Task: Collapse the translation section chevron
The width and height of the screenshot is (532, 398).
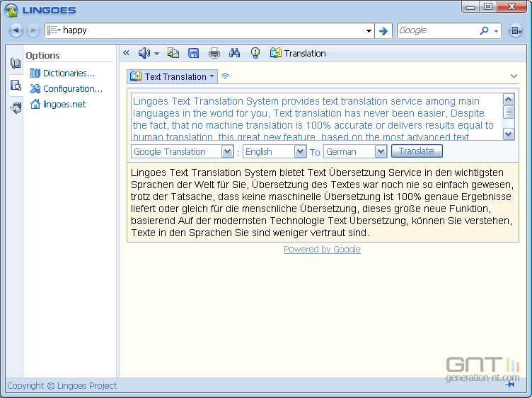Action: pyautogui.click(x=514, y=76)
